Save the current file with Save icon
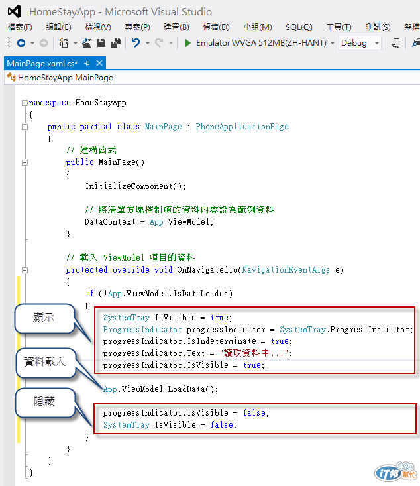Viewport: 420px width, 486px height. (101, 43)
